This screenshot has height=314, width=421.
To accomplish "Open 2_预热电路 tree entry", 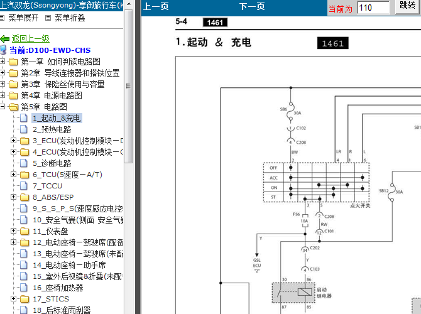I will point(52,129).
